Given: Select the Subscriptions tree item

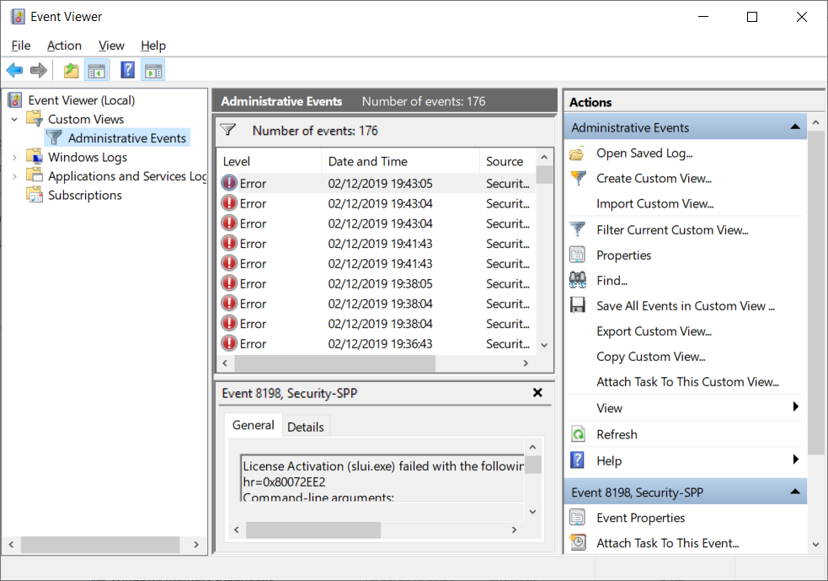Looking at the screenshot, I should coord(84,195).
